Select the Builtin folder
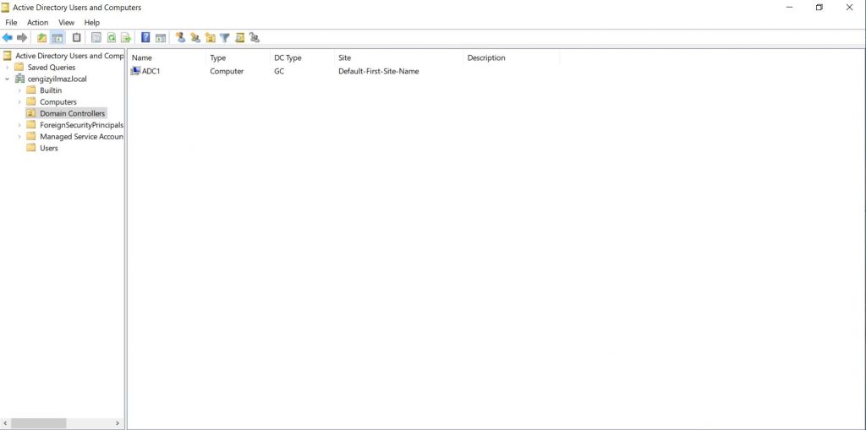This screenshot has height=430, width=866. pos(50,90)
